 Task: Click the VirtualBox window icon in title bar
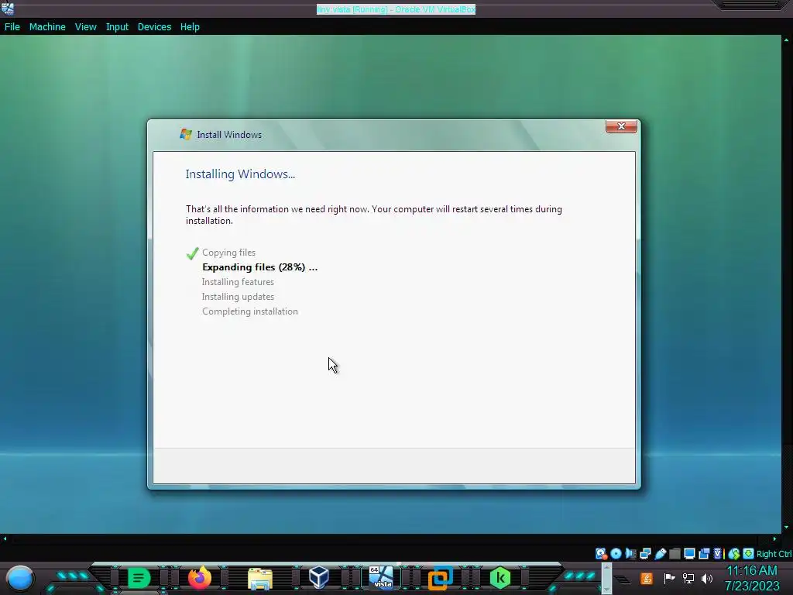pyautogui.click(x=8, y=9)
